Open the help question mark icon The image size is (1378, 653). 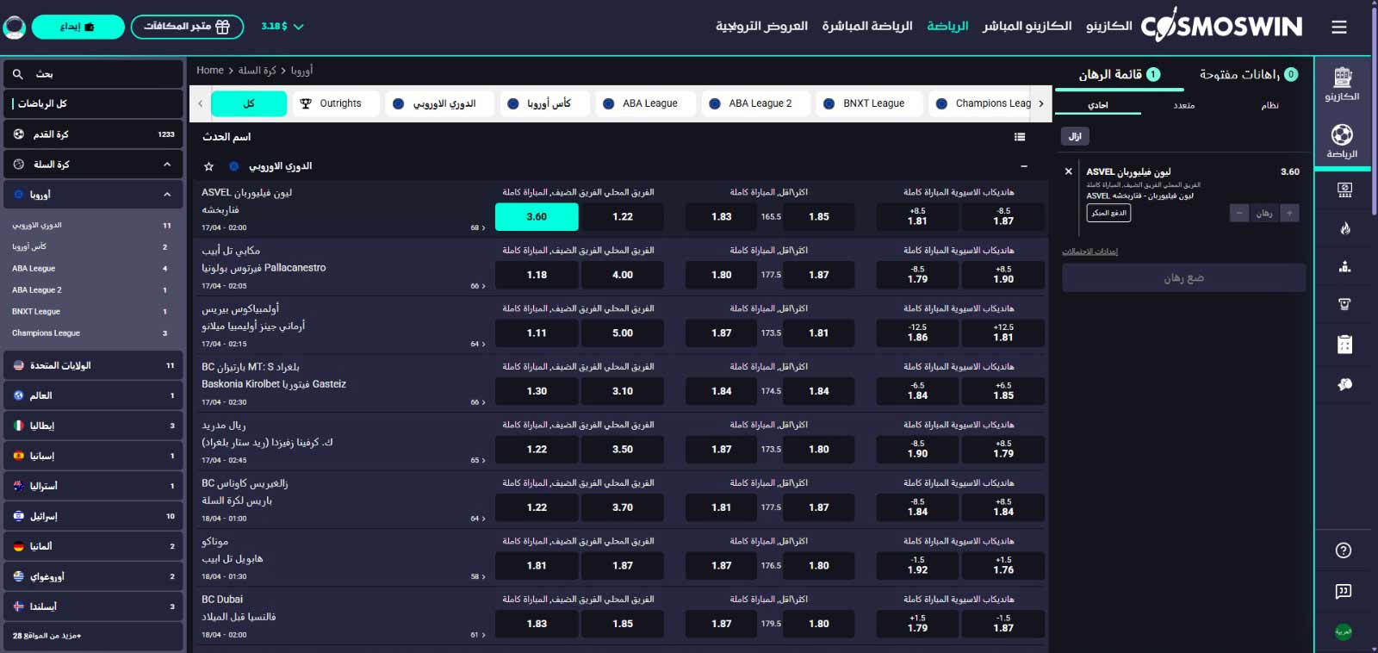1344,550
